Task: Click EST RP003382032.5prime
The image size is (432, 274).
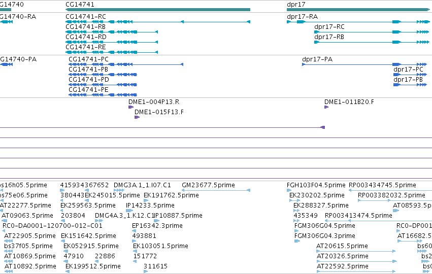Action: [391, 195]
